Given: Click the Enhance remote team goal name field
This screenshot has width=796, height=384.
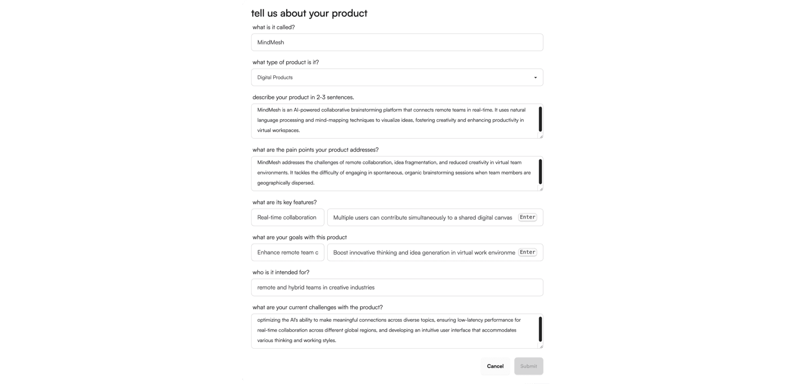Looking at the screenshot, I should pyautogui.click(x=288, y=253).
